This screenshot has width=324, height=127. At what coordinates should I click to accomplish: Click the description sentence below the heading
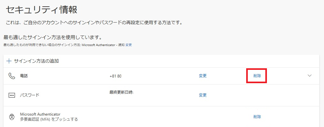point(94,23)
